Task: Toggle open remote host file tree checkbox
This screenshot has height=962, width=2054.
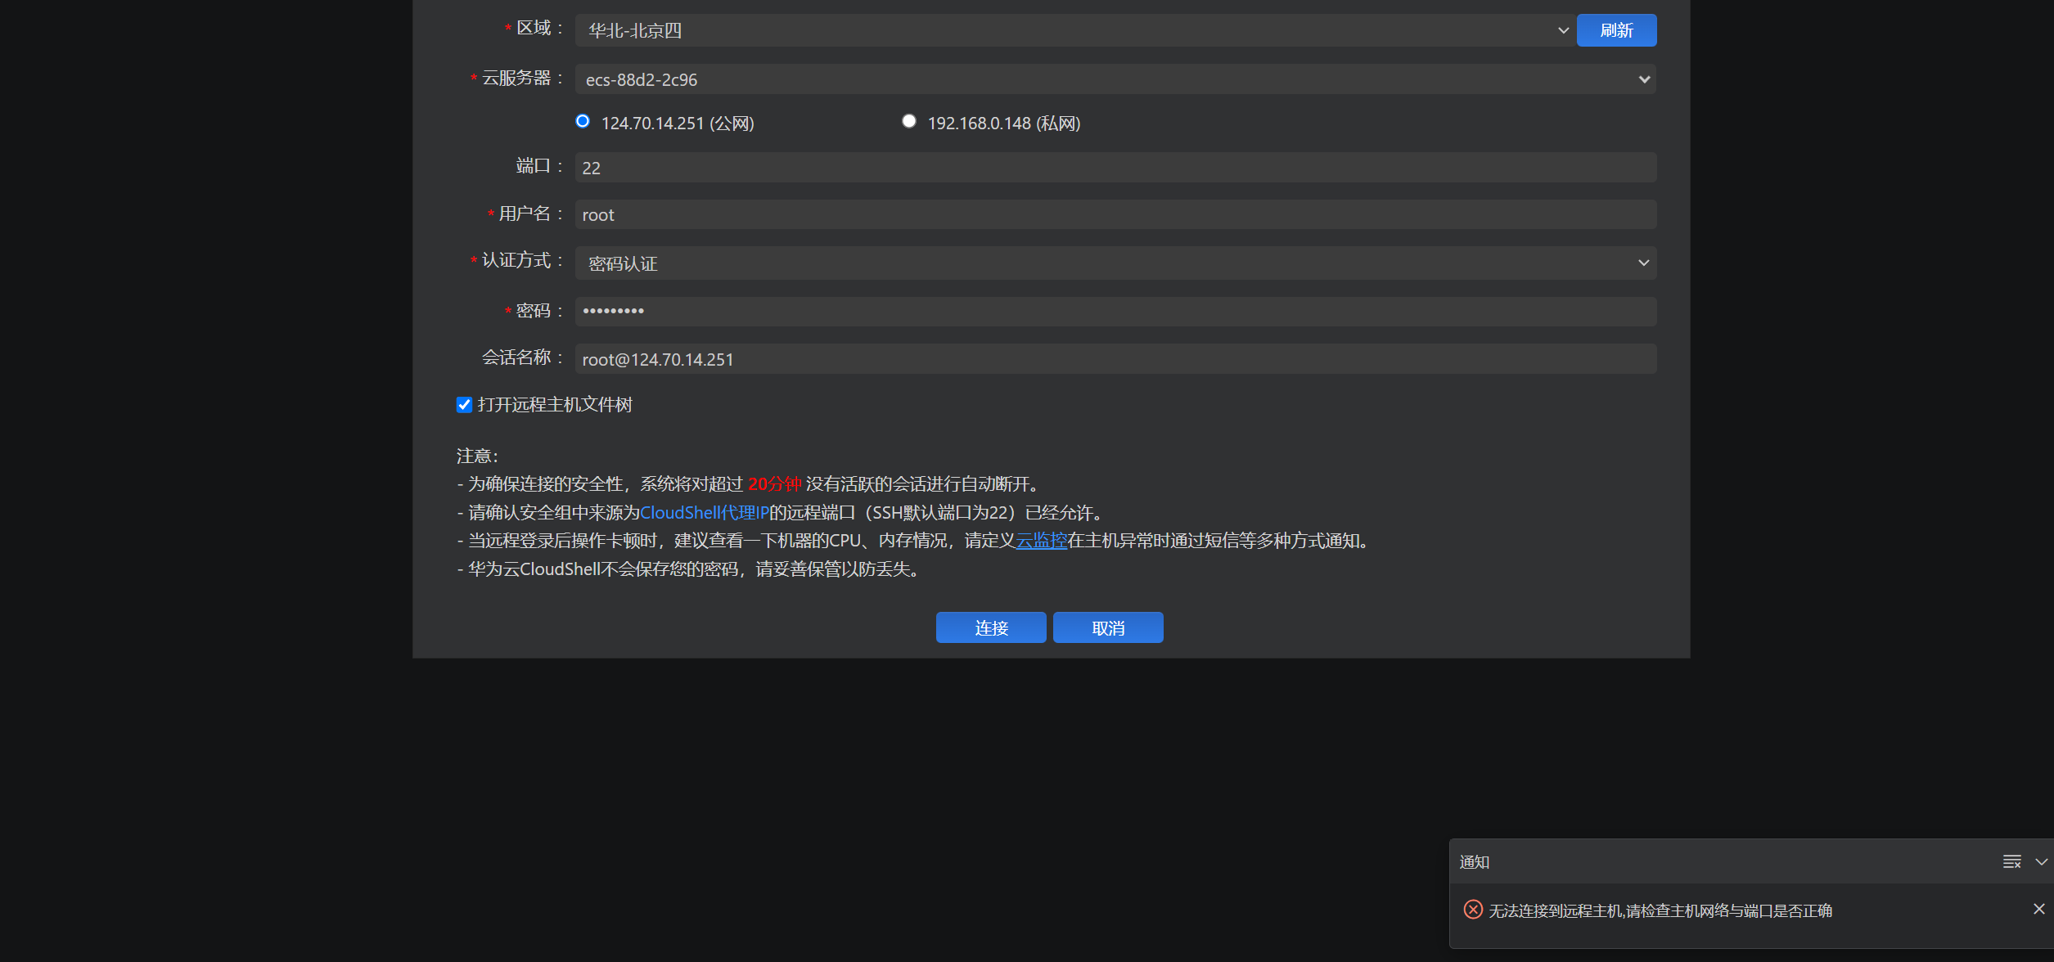Action: [x=464, y=405]
